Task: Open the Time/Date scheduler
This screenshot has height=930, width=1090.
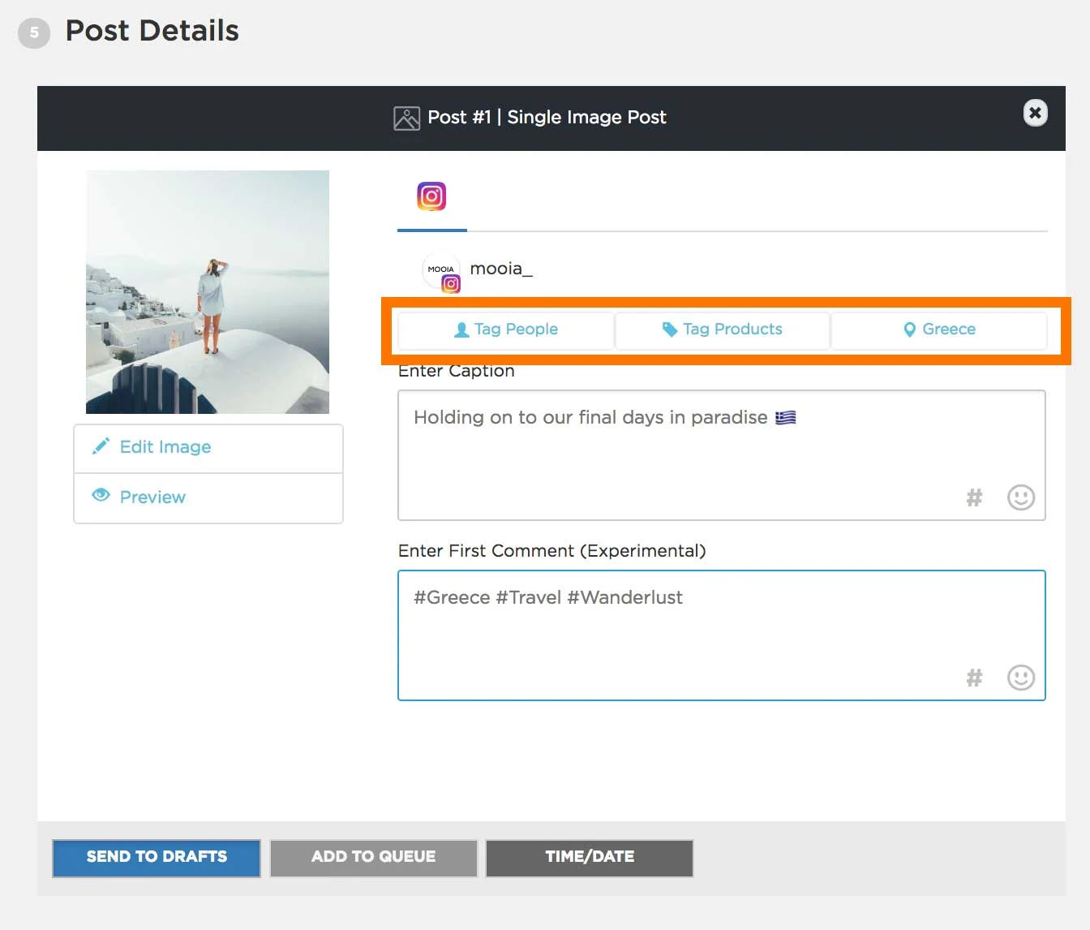Action: (589, 857)
